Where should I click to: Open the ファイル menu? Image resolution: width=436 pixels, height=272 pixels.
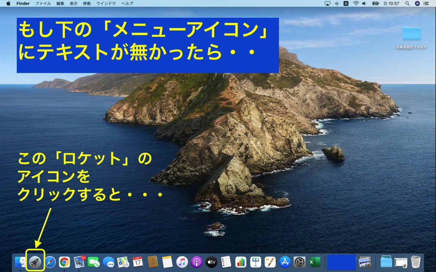pyautogui.click(x=43, y=3)
